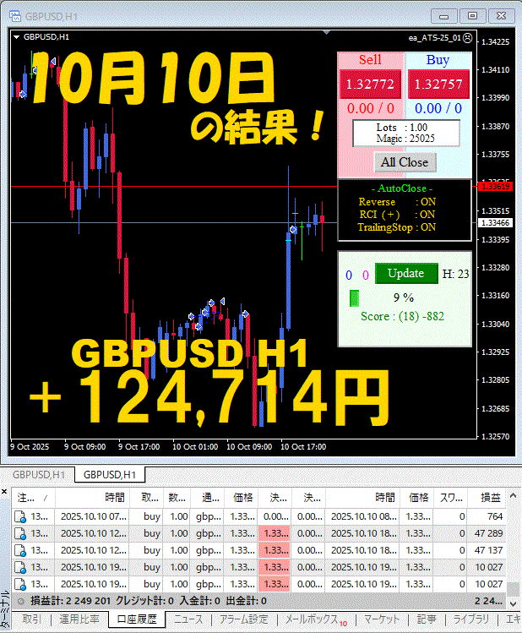
Task: Click the Score : (18) -882 text
Action: pos(402,316)
